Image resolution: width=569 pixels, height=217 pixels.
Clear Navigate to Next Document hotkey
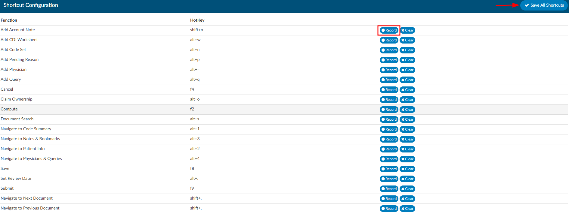(407, 199)
